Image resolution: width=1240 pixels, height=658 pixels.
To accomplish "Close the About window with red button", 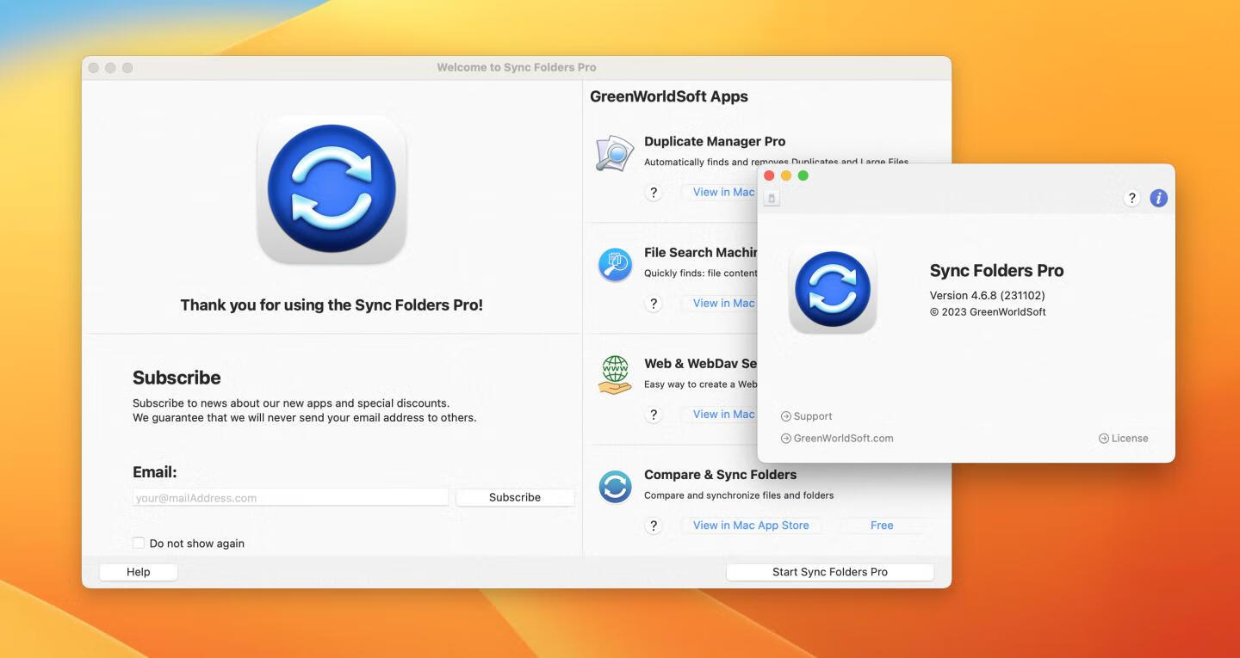I will (769, 175).
